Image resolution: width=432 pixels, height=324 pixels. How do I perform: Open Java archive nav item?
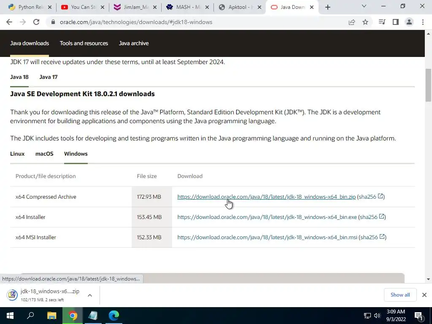point(134,43)
